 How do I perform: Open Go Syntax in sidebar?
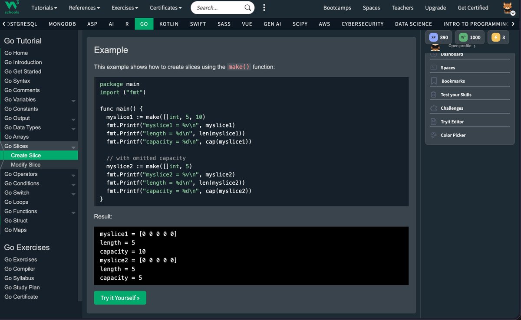pos(17,81)
